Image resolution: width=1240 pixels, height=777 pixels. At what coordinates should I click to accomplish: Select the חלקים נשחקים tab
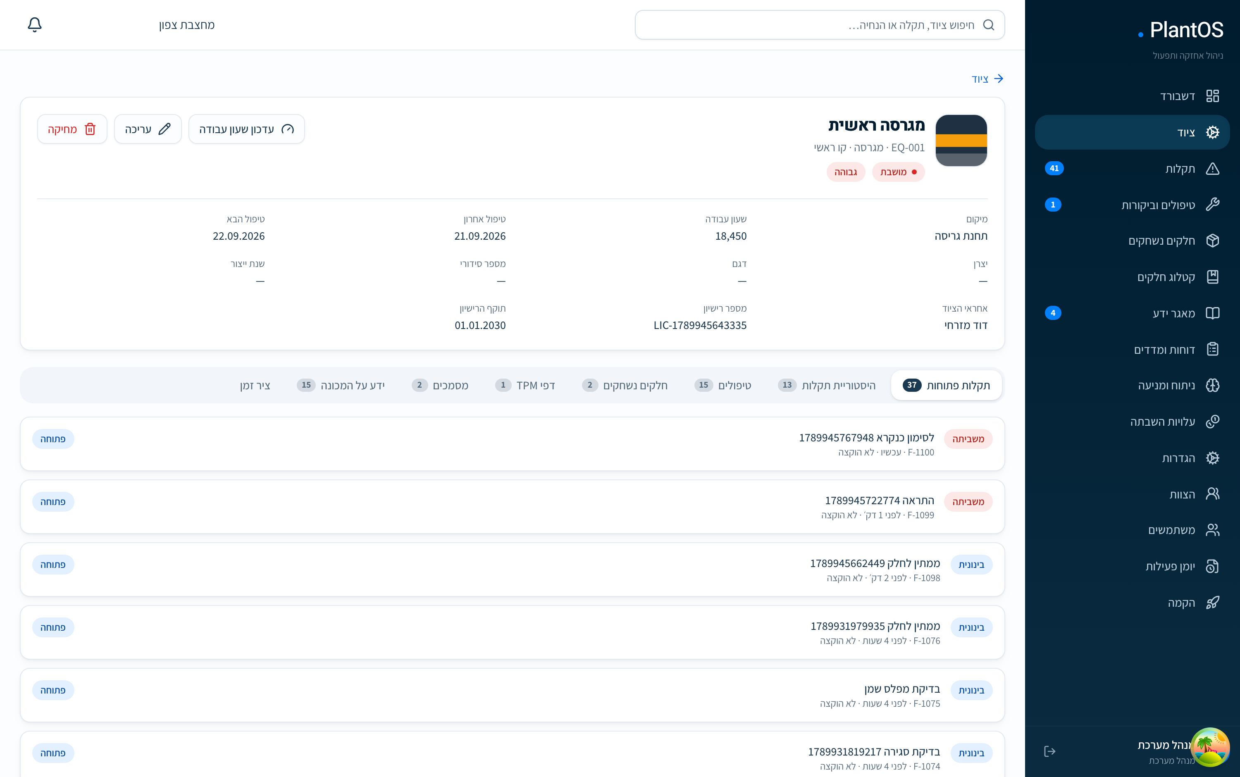pyautogui.click(x=625, y=386)
